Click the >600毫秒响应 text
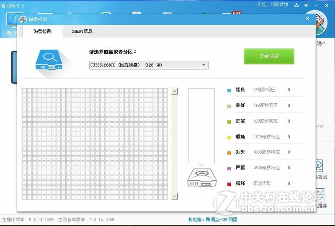This screenshot has width=335, height=226. 266,168
